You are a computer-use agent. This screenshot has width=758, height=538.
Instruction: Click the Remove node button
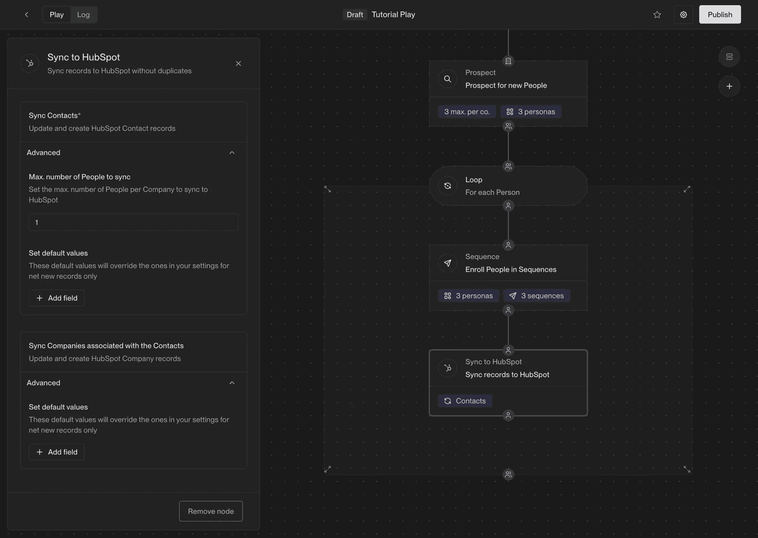pos(211,511)
